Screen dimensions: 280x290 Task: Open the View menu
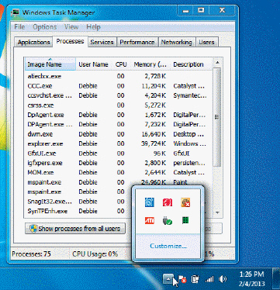click(71, 27)
